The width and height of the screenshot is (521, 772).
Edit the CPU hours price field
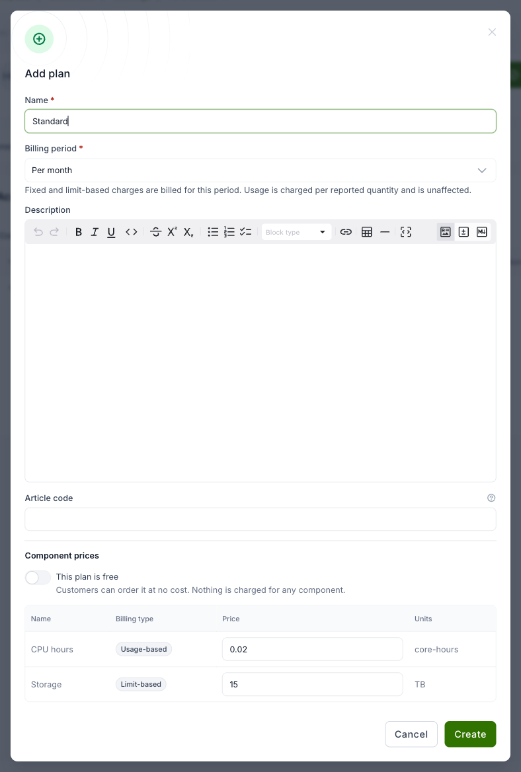tap(312, 650)
